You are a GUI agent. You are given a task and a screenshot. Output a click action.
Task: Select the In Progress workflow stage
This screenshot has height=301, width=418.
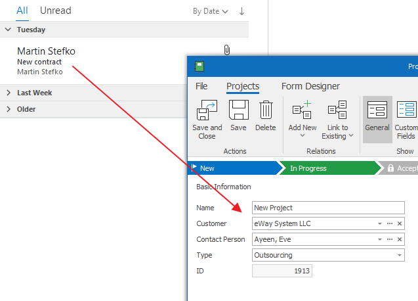pyautogui.click(x=326, y=168)
